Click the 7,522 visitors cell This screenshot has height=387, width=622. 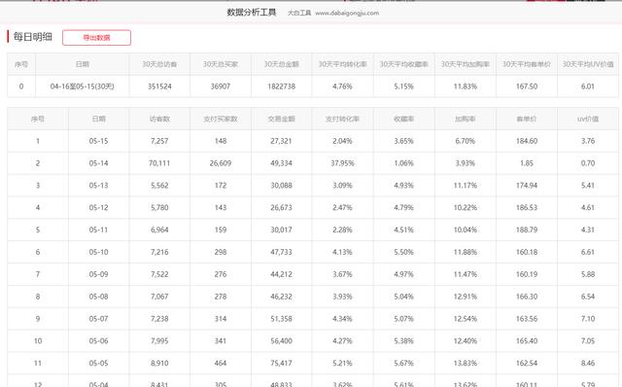tap(159, 274)
